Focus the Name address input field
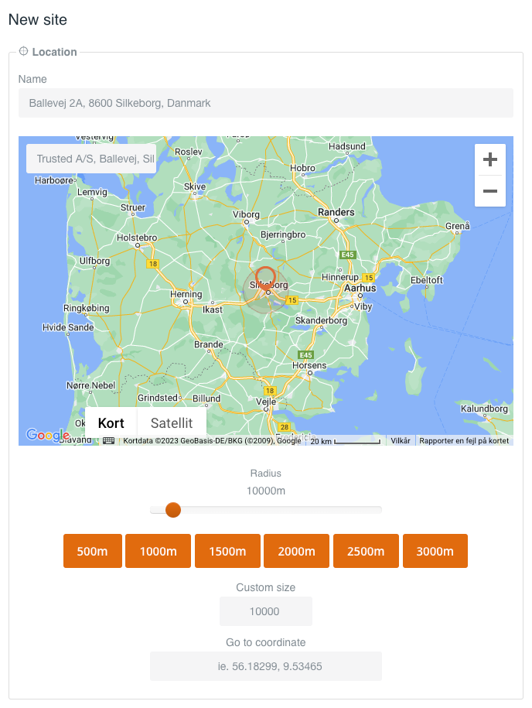 (265, 103)
